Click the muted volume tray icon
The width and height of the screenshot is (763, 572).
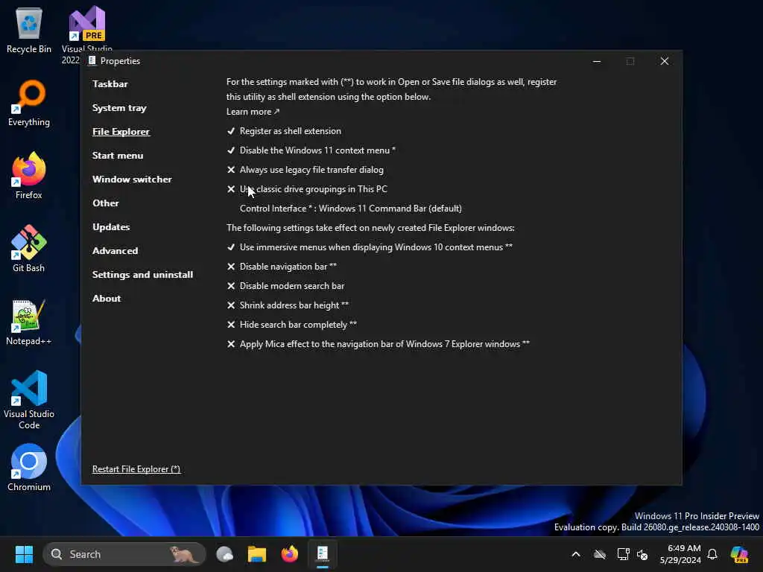click(x=642, y=554)
